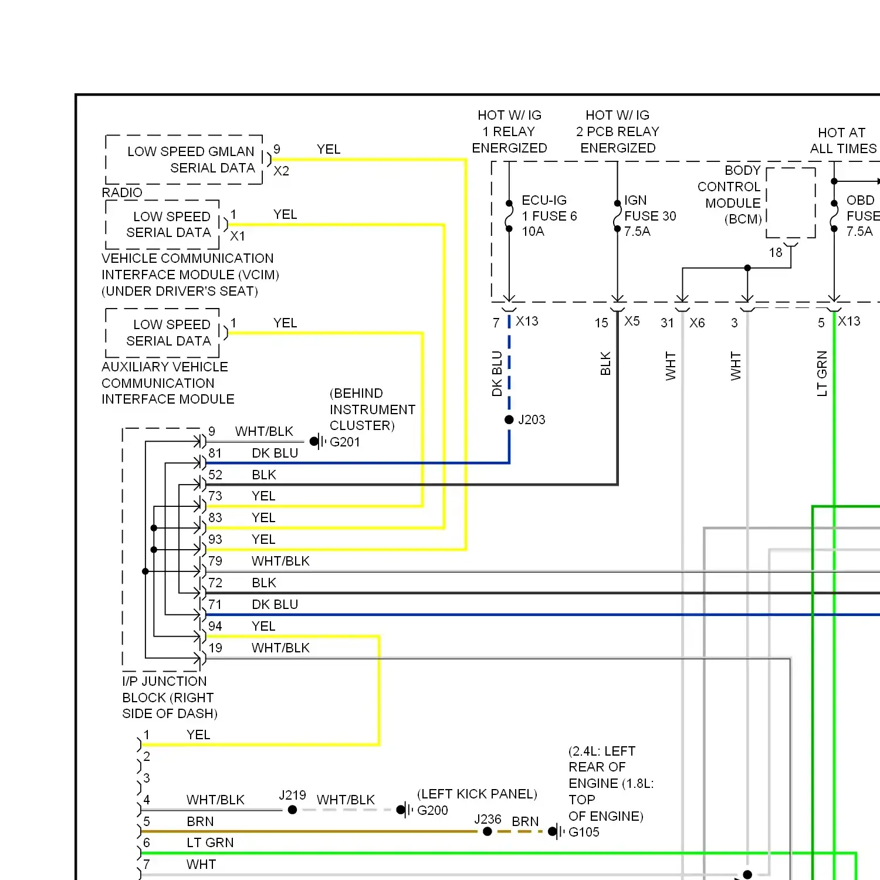Select BODY CONTROL MODULE (BCM) text
Image resolution: width=880 pixels, height=880 pixels.
tap(729, 195)
